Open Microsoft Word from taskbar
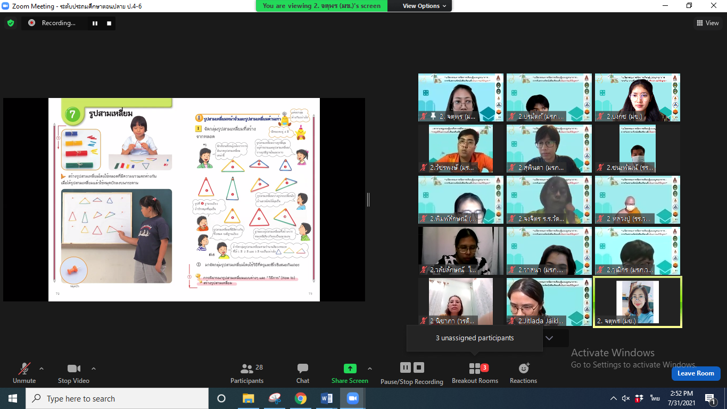 coord(327,398)
